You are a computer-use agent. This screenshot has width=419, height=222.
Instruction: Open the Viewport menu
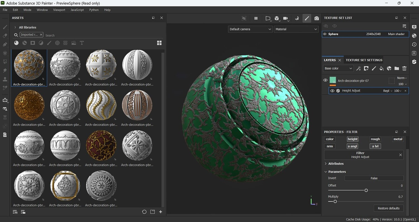pos(59,10)
